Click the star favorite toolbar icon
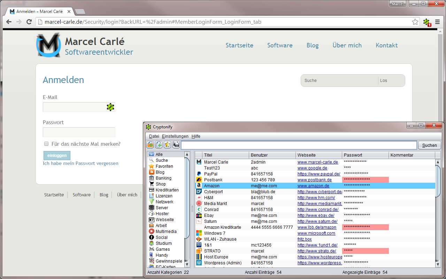This screenshot has width=446, height=279. (168, 145)
